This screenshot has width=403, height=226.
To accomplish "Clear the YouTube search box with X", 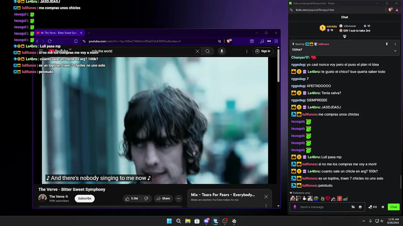I will 197,51.
